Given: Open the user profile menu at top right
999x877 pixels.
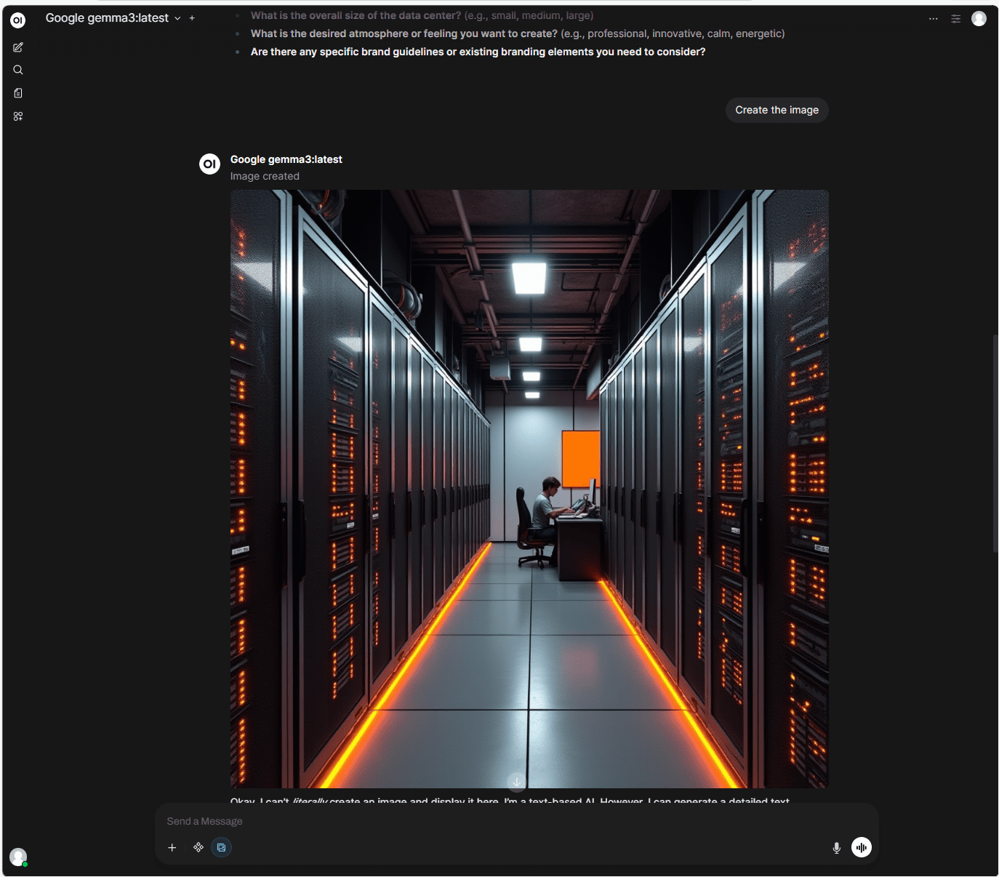Looking at the screenshot, I should pos(979,19).
